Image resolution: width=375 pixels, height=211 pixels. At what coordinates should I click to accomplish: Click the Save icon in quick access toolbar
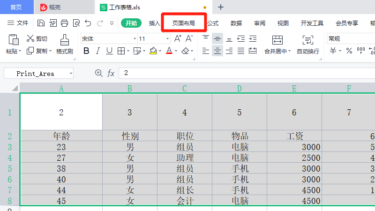point(41,23)
